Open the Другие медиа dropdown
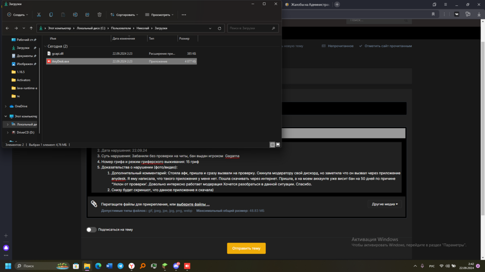Image resolution: width=485 pixels, height=272 pixels. coord(385,204)
